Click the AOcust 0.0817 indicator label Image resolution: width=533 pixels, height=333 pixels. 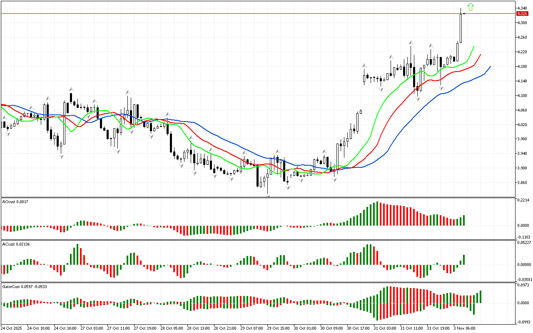(14, 201)
